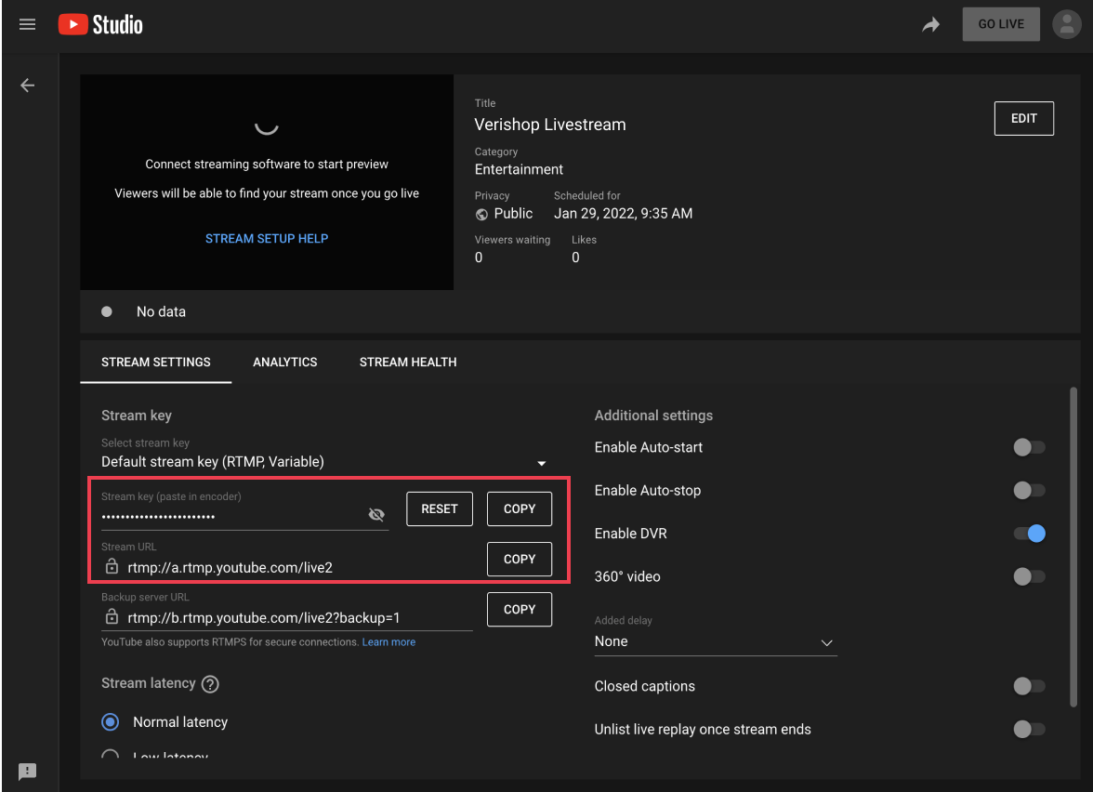Viewport: 1093px width, 792px height.
Task: Copy the Stream URL
Action: 520,560
